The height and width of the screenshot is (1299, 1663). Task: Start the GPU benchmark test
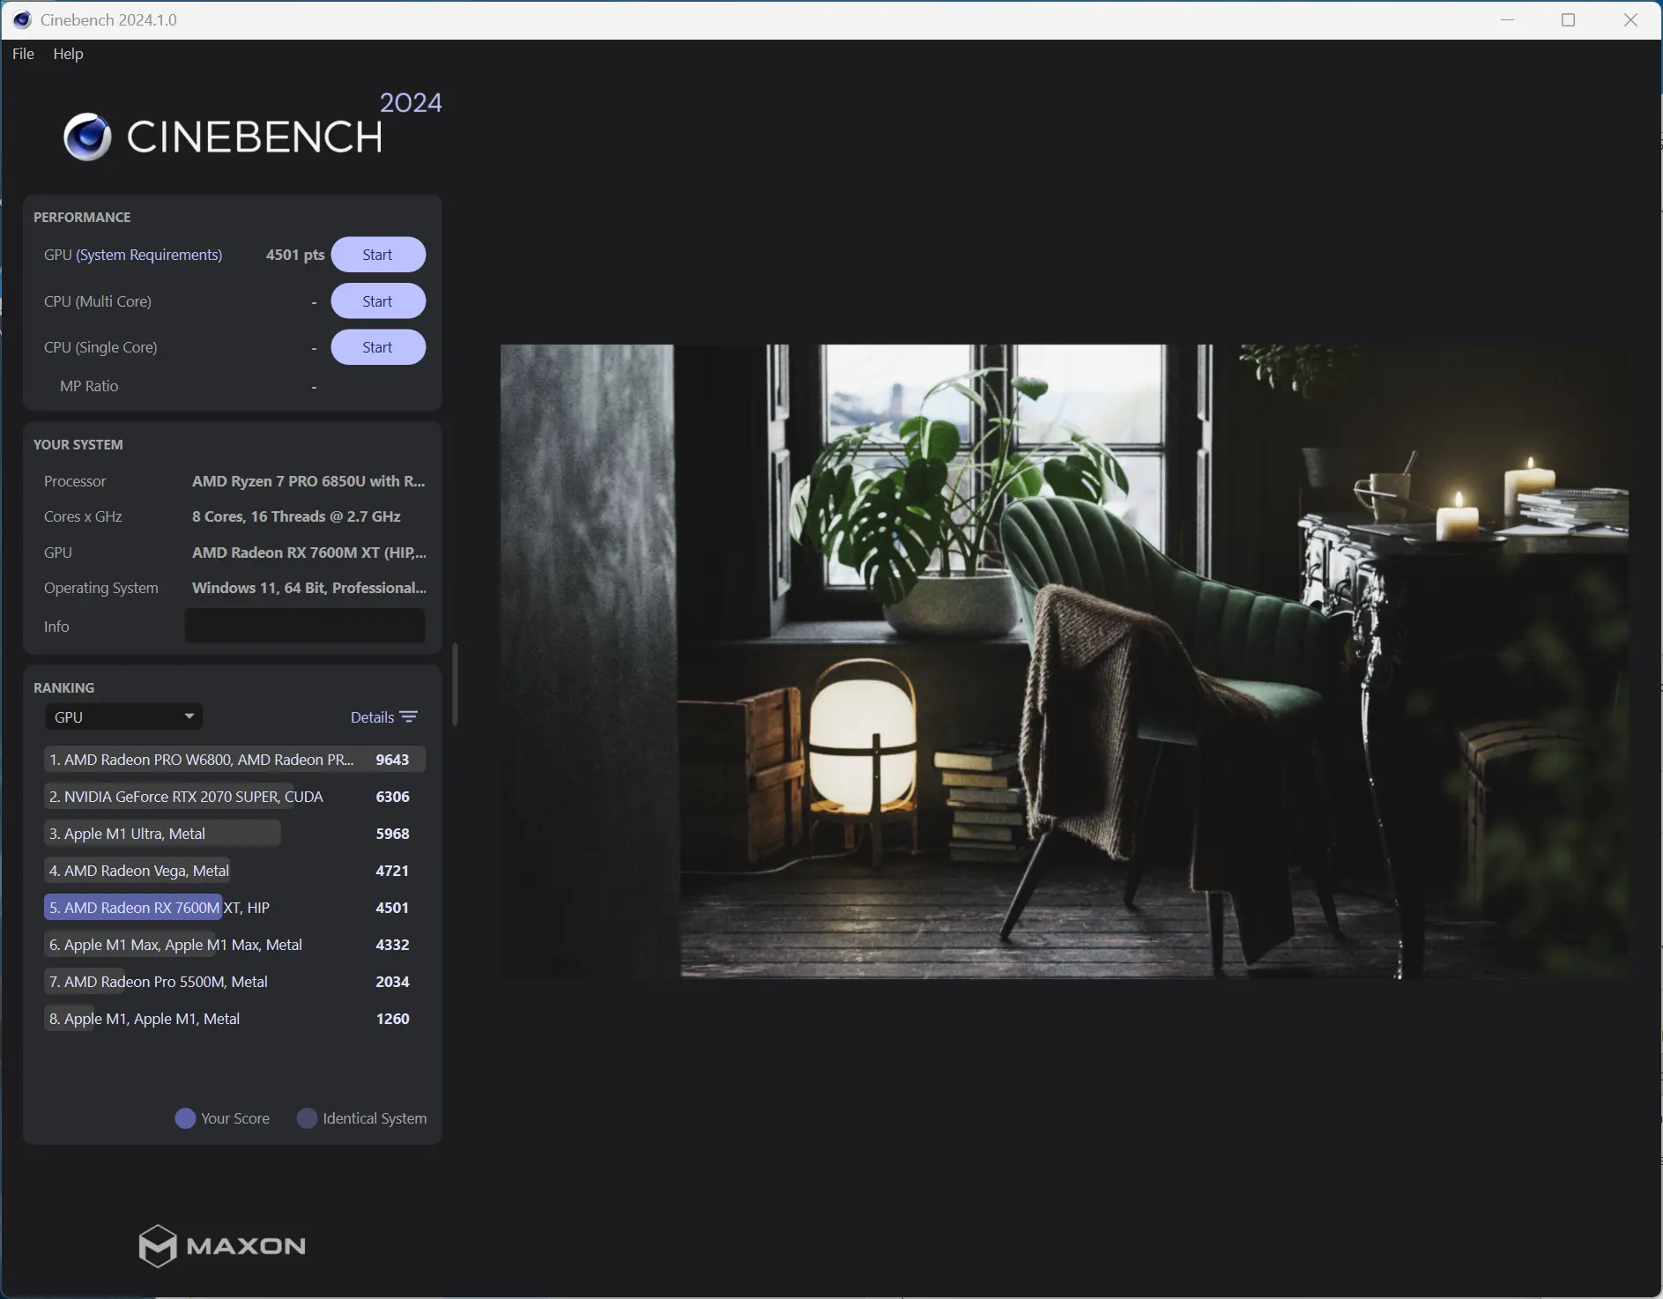(x=378, y=255)
